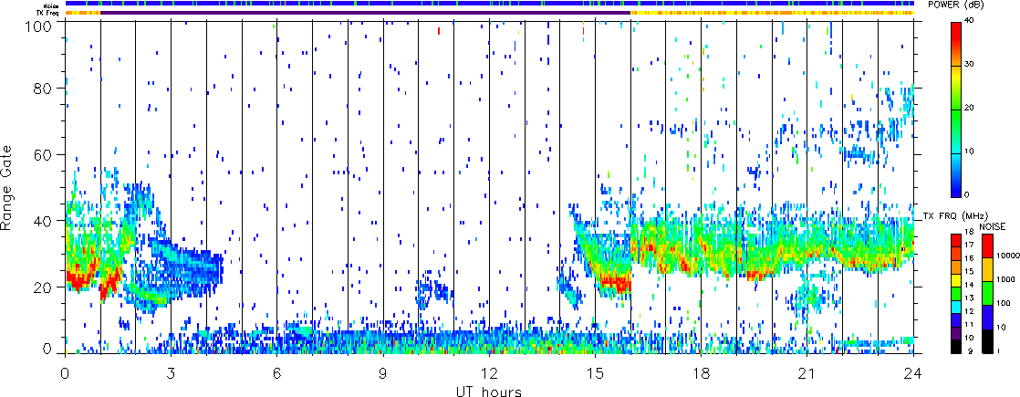The height and width of the screenshot is (397, 1020).
Task: Click the 3 tick label on UT hours axis
Action: point(172,373)
